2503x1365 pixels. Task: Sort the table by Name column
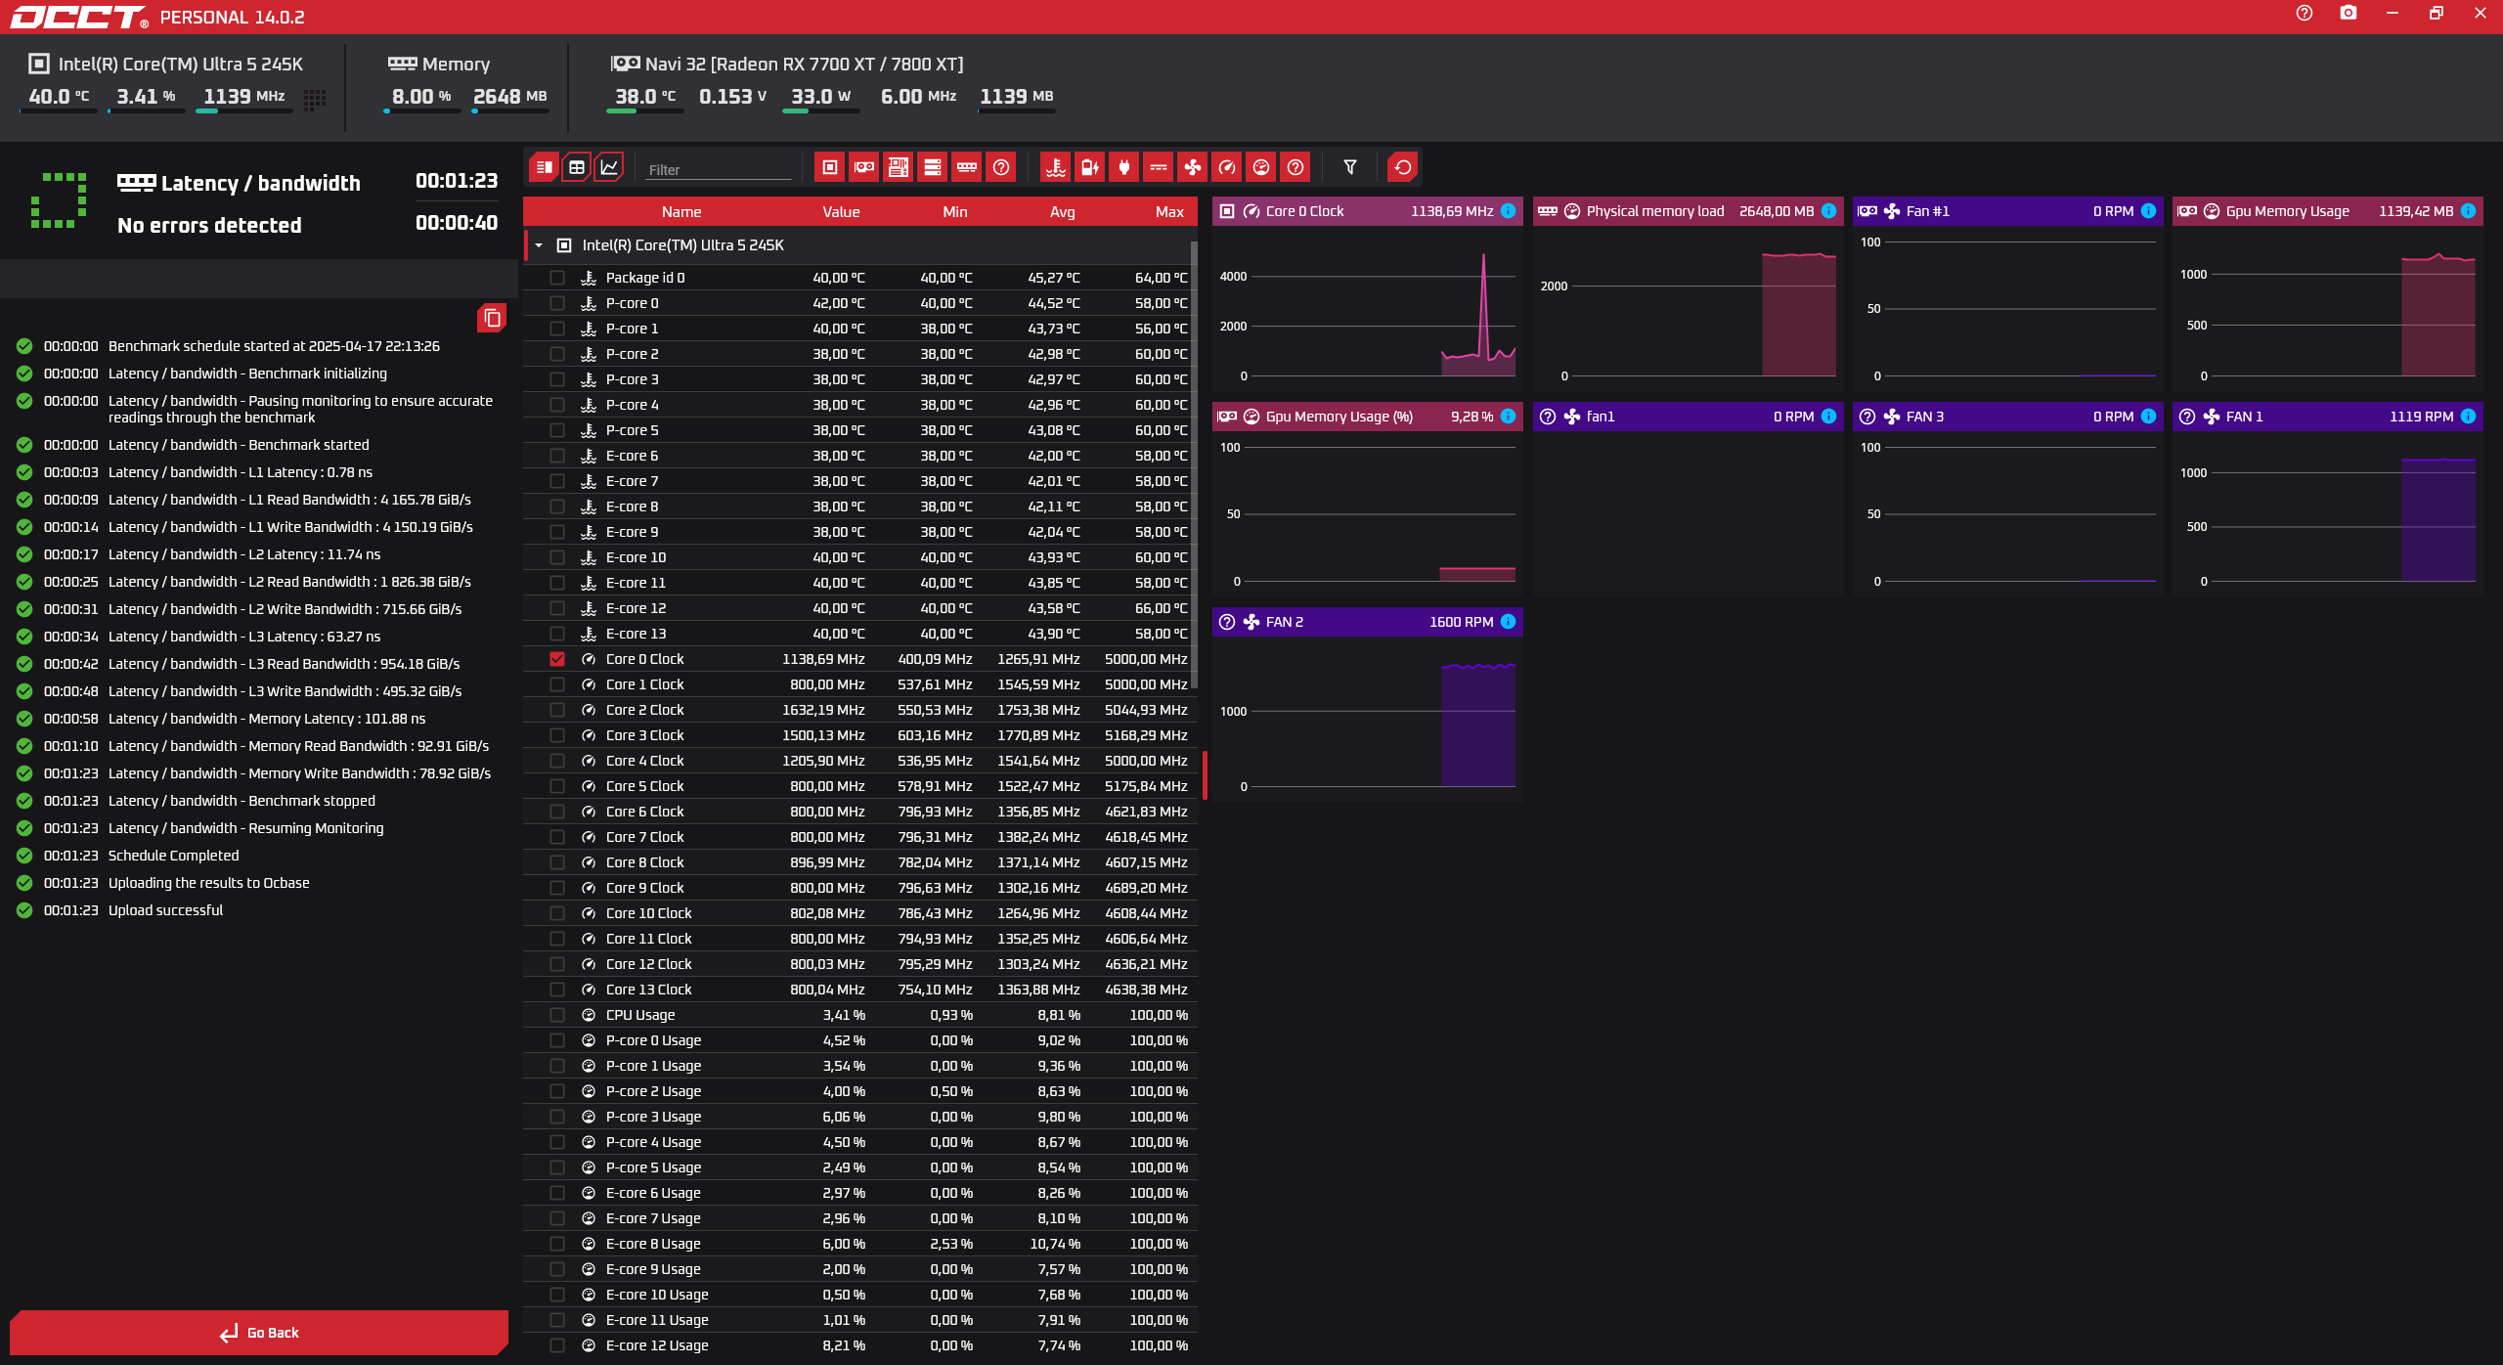coord(681,212)
